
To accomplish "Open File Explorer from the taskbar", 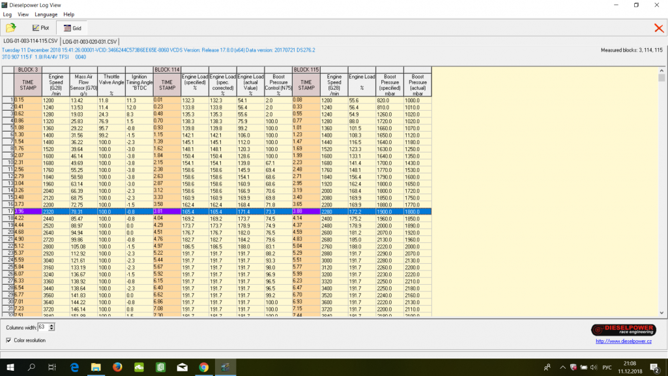I will click(96, 368).
